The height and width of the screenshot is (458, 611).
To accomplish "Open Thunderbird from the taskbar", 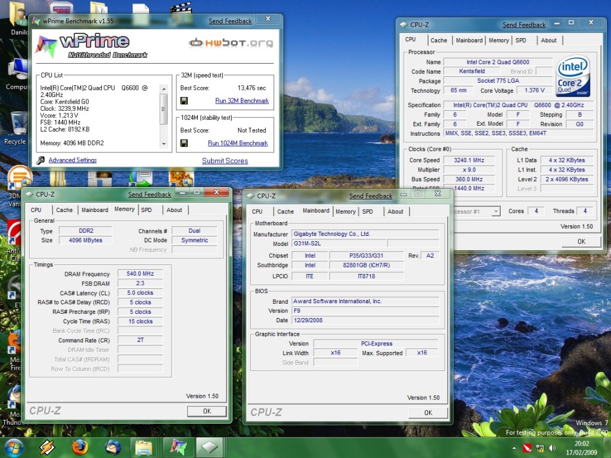I will 113,447.
